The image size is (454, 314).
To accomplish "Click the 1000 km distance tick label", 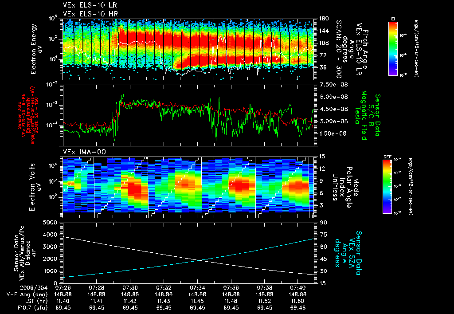I will coord(50,271).
